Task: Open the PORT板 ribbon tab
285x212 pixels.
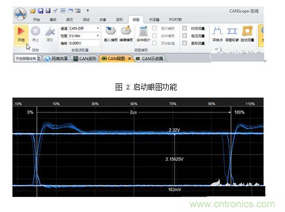Action: [175, 20]
